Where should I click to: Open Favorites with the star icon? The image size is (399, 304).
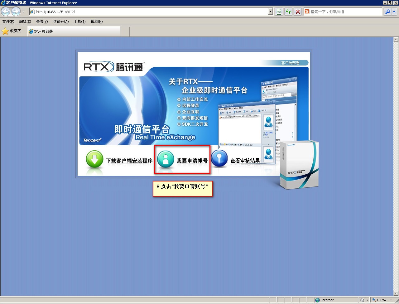(x=5, y=31)
